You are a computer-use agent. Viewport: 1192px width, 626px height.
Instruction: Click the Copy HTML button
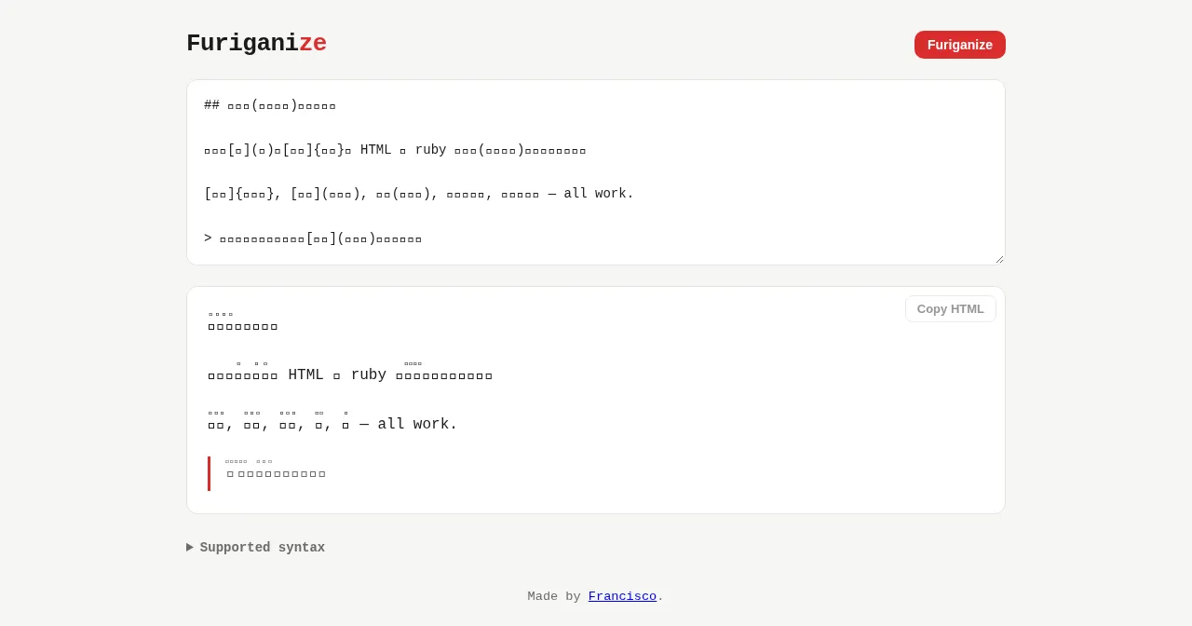(x=951, y=309)
